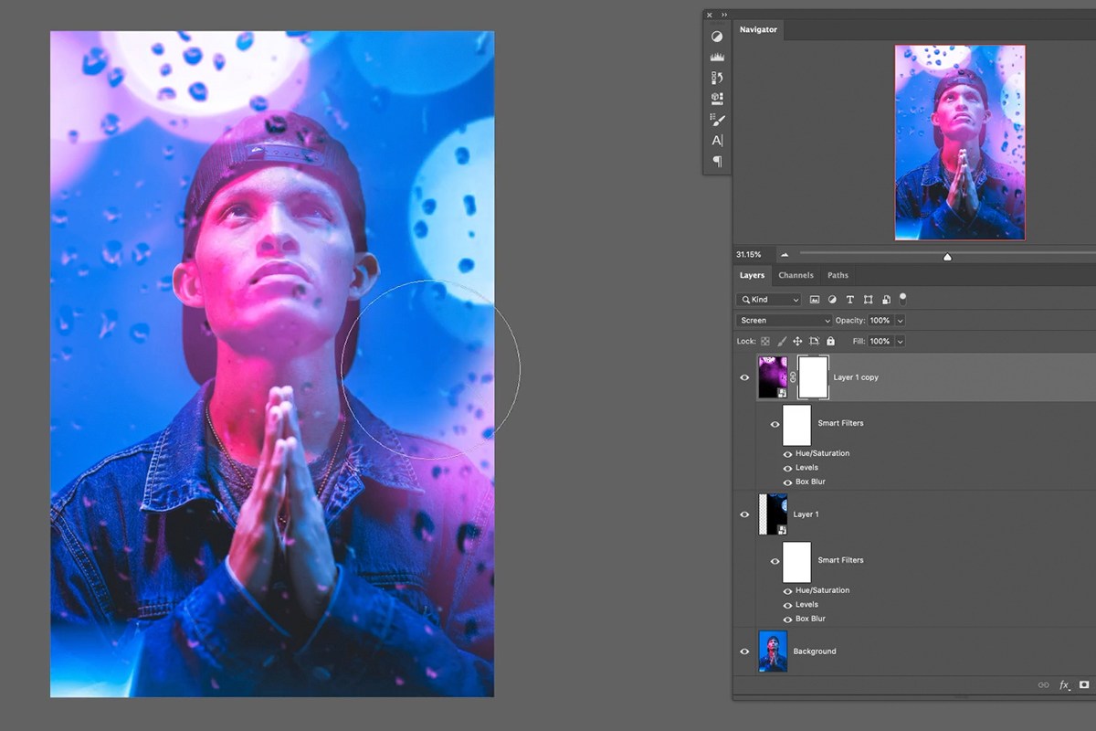1096x731 pixels.
Task: Lock transparent pixels icon
Action: point(765,341)
